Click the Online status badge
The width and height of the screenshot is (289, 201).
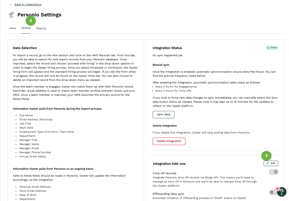272,48
